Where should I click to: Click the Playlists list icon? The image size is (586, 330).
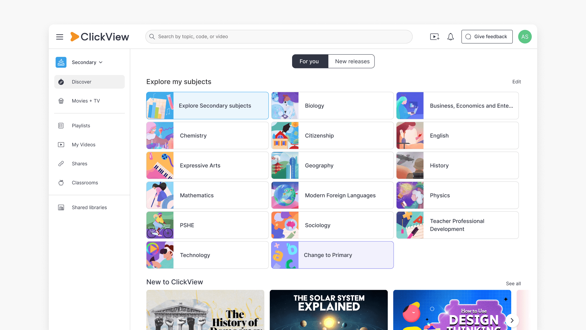click(x=61, y=126)
